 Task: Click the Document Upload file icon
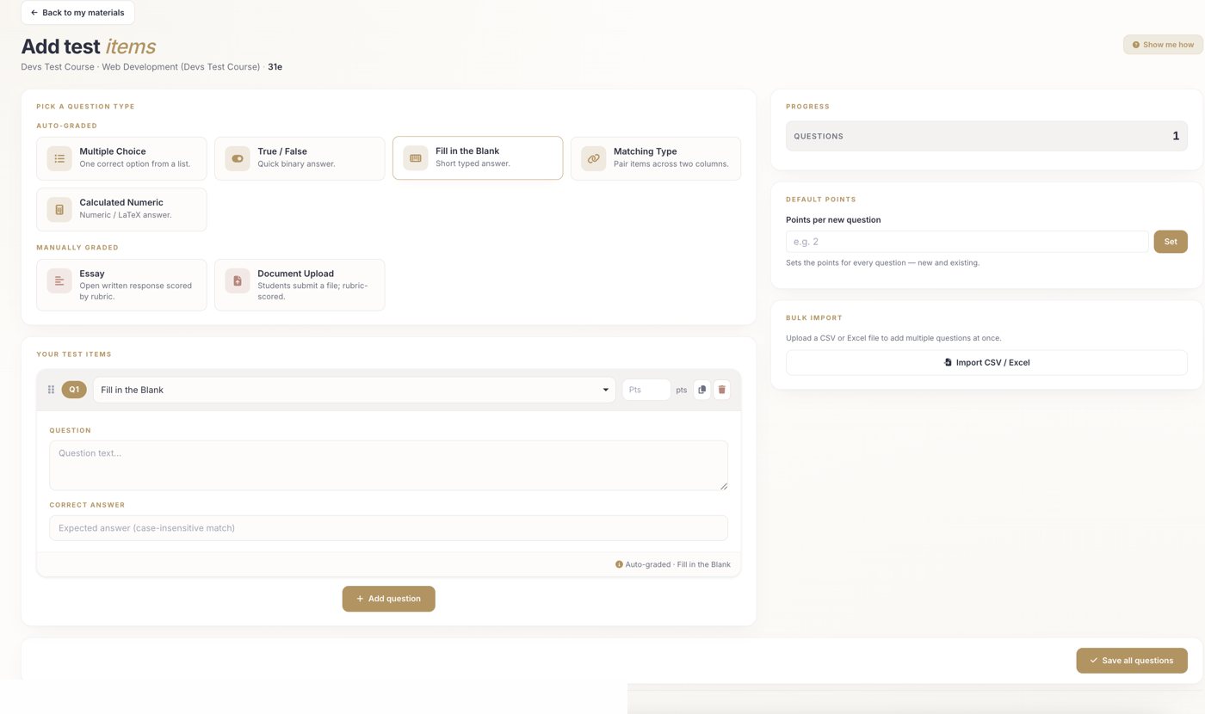pos(238,281)
